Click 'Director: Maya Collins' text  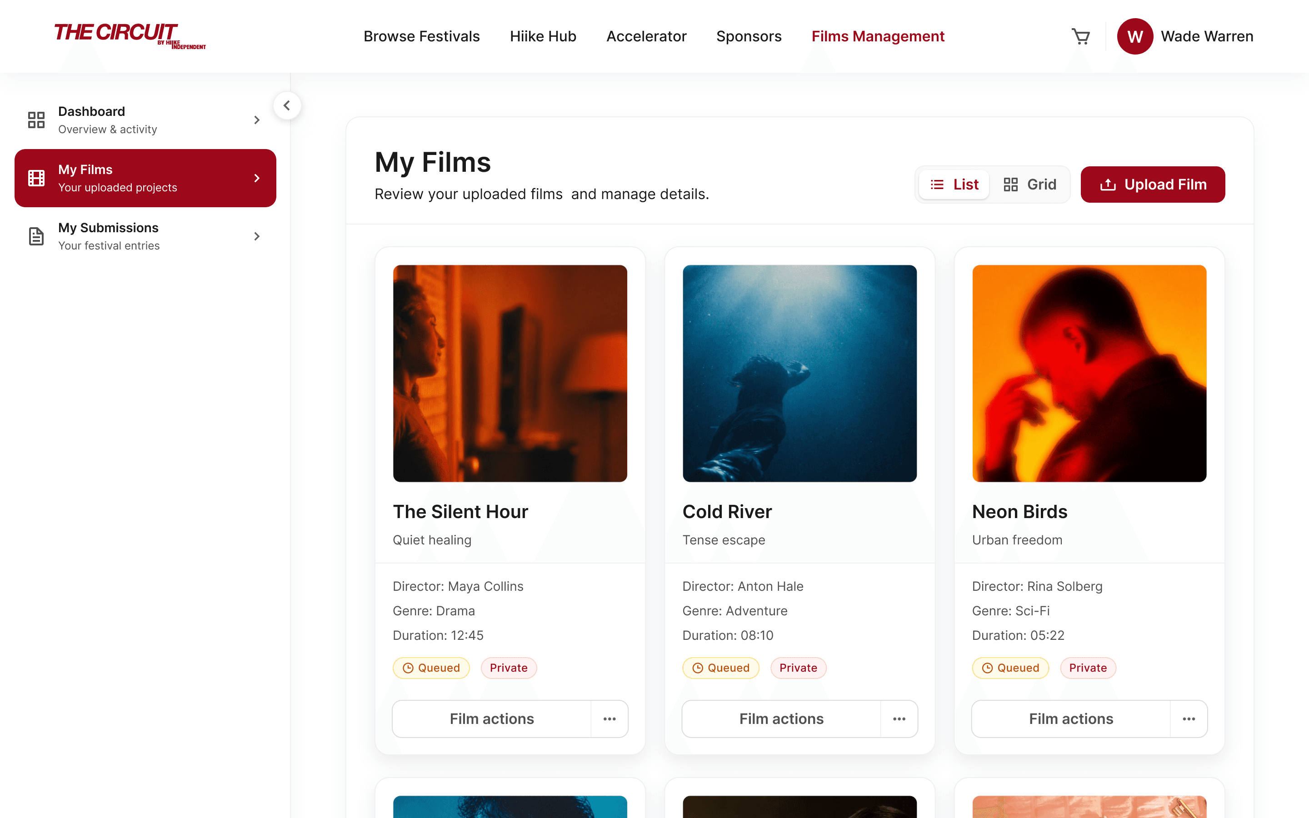pos(458,586)
